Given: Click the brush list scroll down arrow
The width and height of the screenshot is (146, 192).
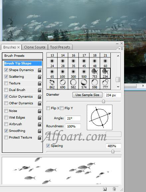Looking at the screenshot, I should [x=118, y=87].
